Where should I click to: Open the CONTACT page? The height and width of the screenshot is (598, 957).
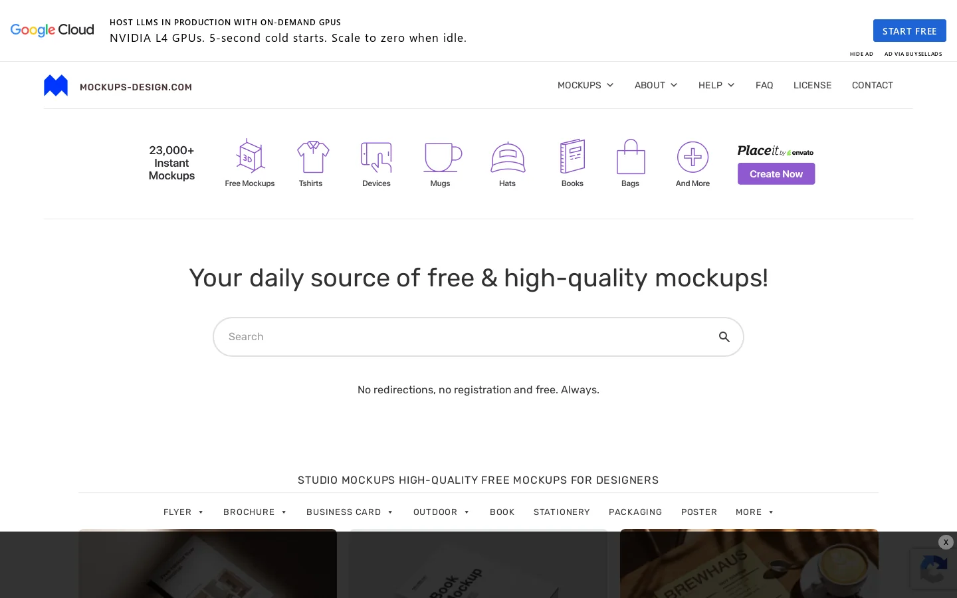point(873,85)
